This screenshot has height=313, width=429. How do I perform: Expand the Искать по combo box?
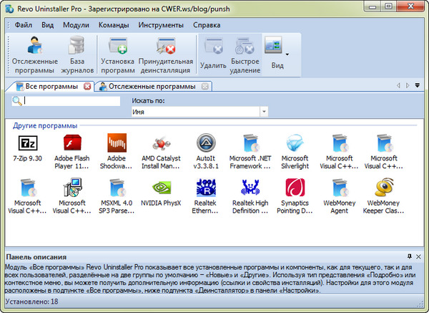click(x=264, y=112)
